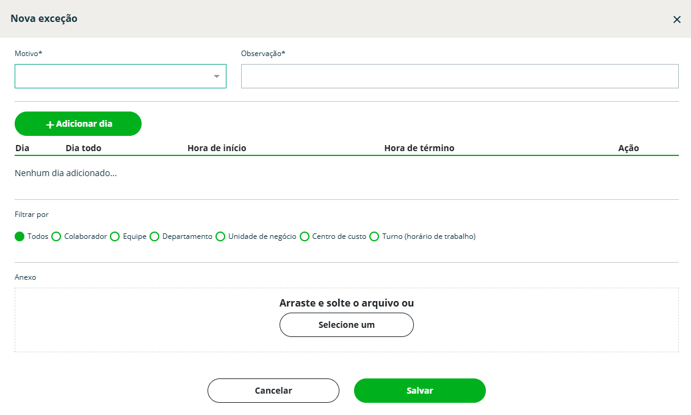691x415 pixels.
Task: Click the Hora de término column header
Action: (x=419, y=148)
